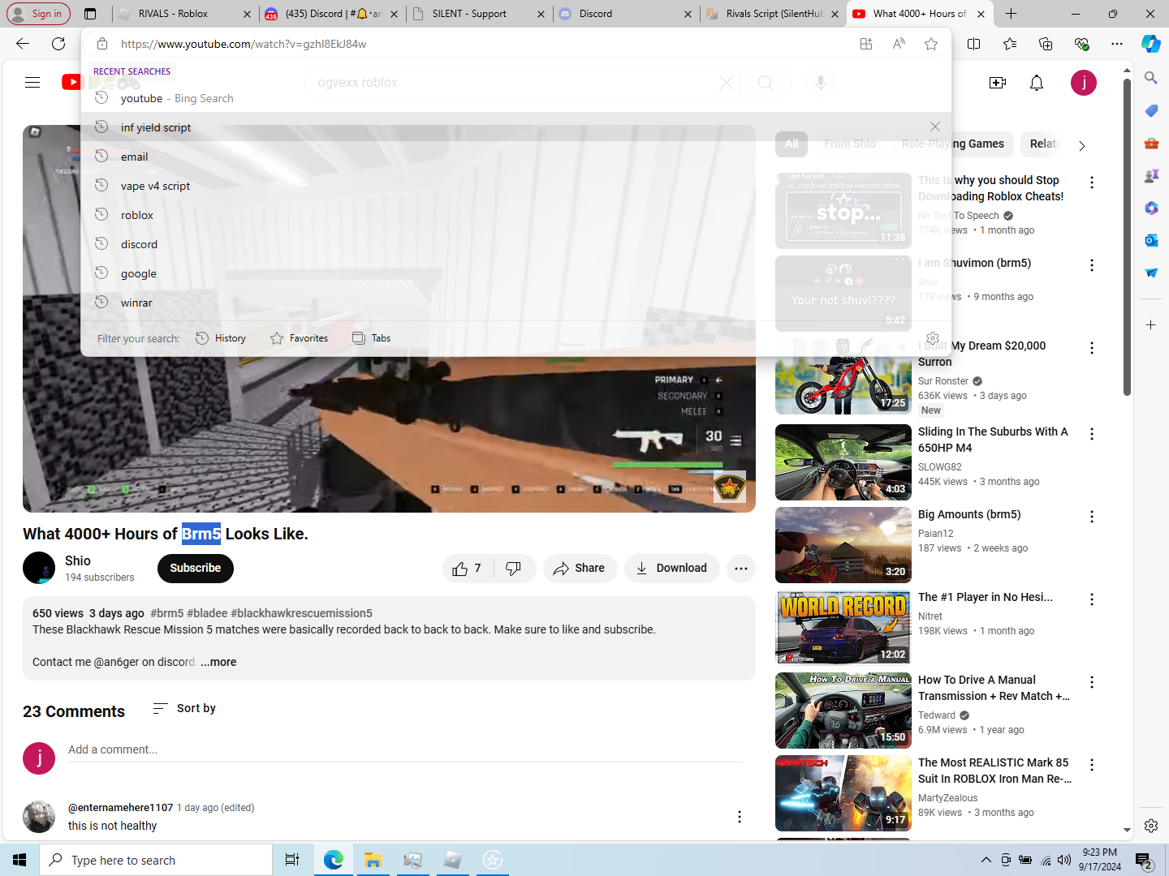Click the Sign in profile button

(x=37, y=14)
